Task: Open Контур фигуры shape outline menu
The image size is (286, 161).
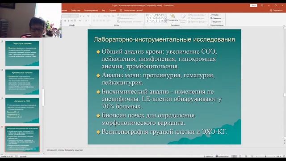Action: pyautogui.click(x=196, y=18)
